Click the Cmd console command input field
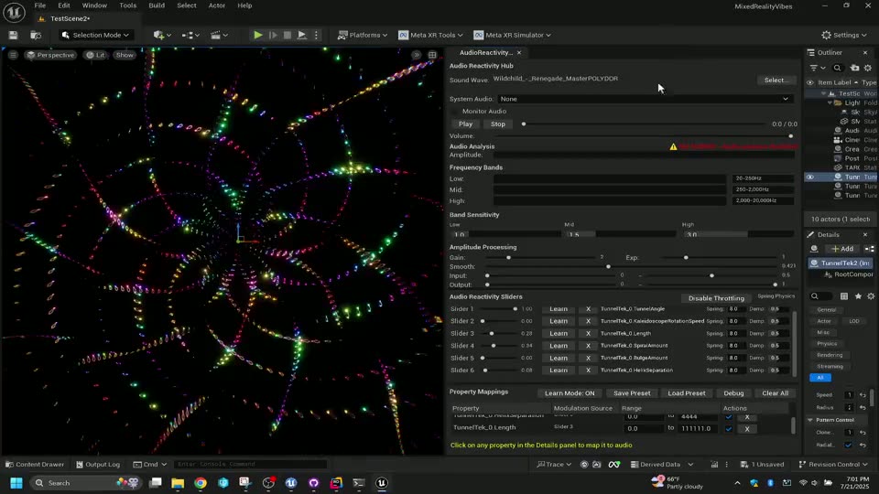This screenshot has height=494, width=879. coord(247,464)
